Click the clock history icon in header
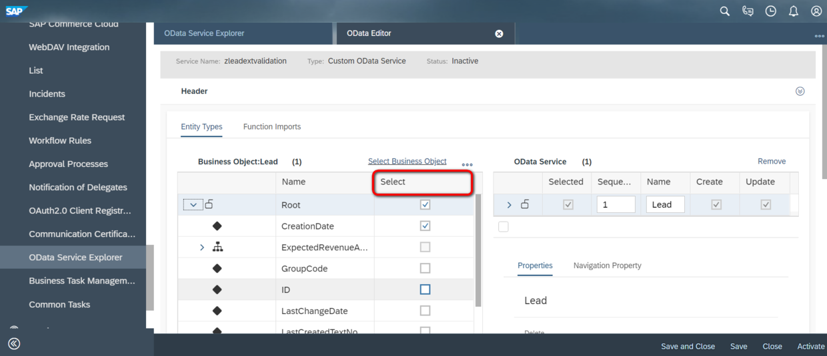Screen dimensions: 827x356 pyautogui.click(x=771, y=11)
